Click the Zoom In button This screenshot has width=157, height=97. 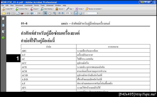pos(63,13)
